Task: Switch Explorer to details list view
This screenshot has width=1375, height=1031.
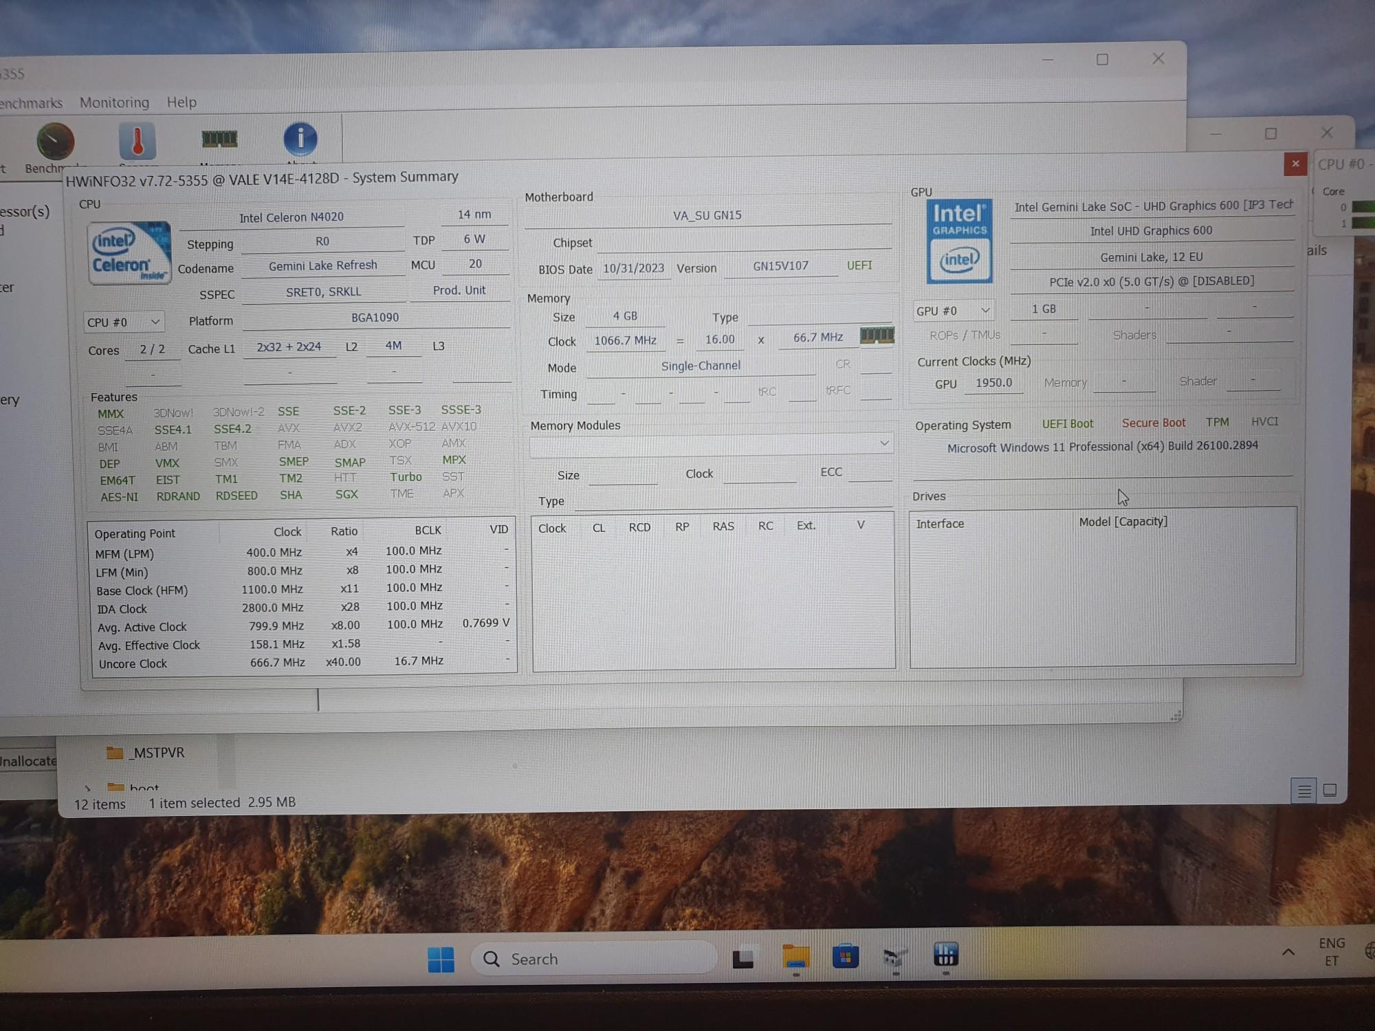Action: (1304, 791)
